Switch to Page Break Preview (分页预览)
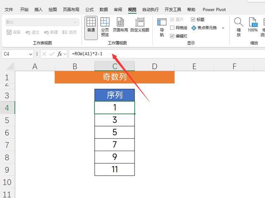This screenshot has height=198, width=265. (x=105, y=27)
